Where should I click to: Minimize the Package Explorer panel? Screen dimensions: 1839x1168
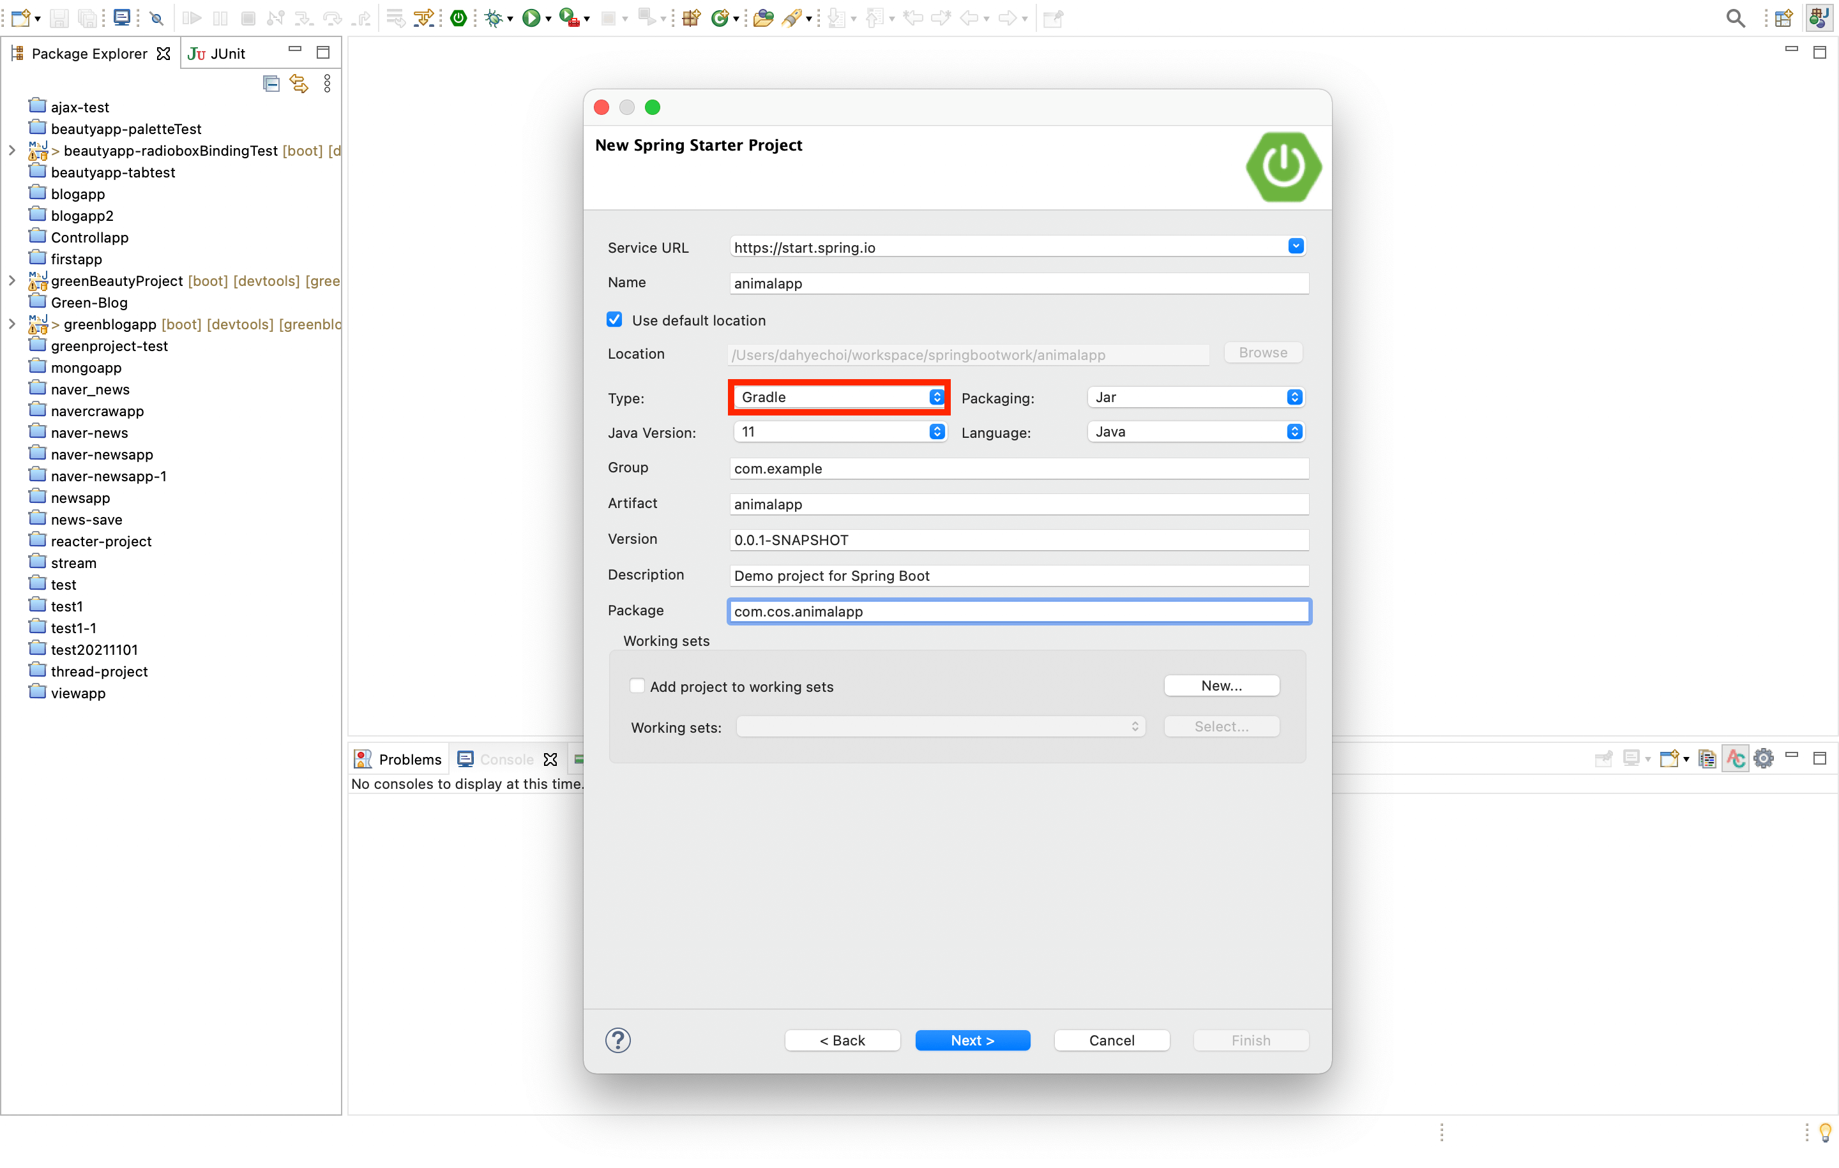295,50
